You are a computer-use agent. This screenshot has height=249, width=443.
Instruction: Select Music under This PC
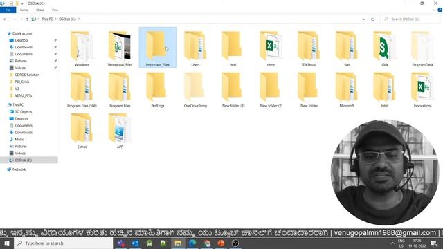point(19,140)
